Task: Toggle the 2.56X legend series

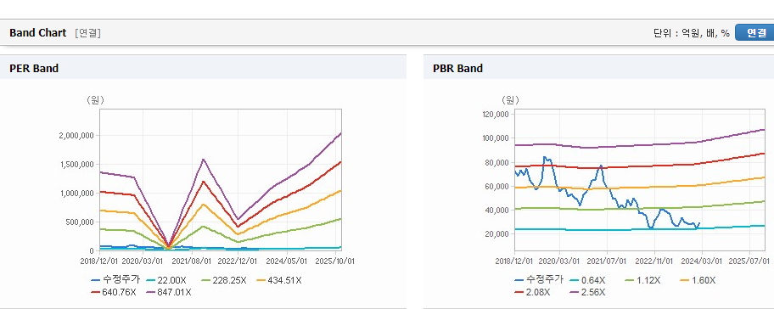Action: click(587, 292)
